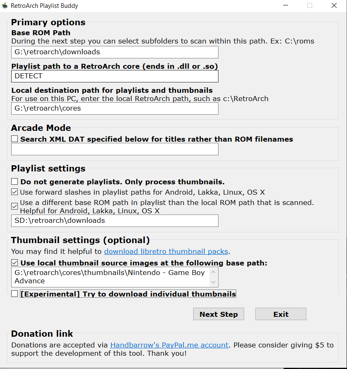347x369 pixels.
Task: Open download libretro thumbnail packs link
Action: 166,251
